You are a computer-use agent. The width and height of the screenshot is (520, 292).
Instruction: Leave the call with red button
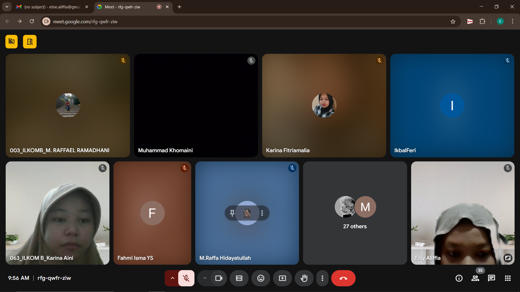pyautogui.click(x=343, y=278)
